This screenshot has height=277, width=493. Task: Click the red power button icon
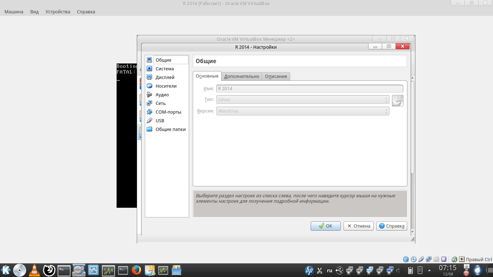point(466,274)
